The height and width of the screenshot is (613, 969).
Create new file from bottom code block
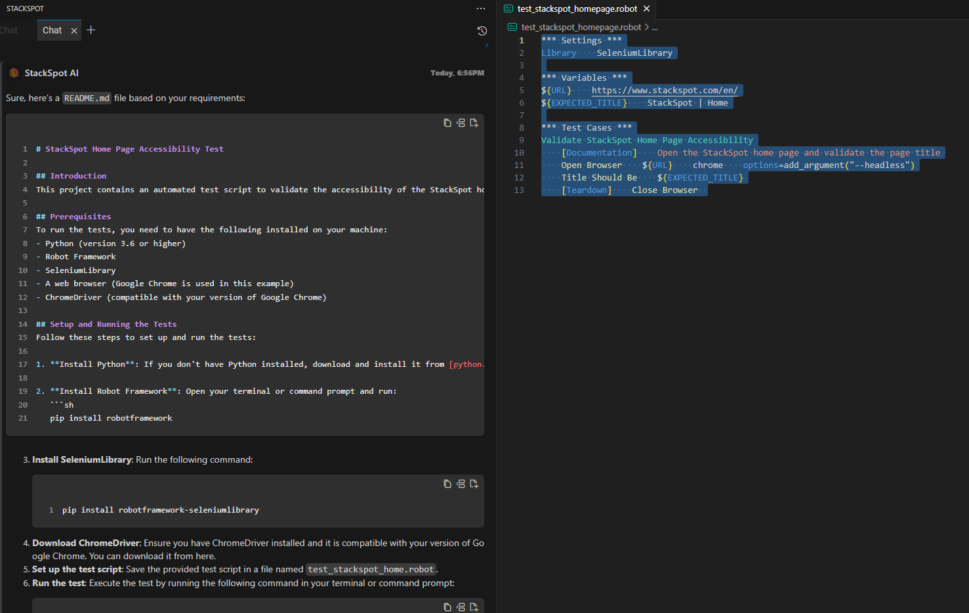[x=474, y=607]
